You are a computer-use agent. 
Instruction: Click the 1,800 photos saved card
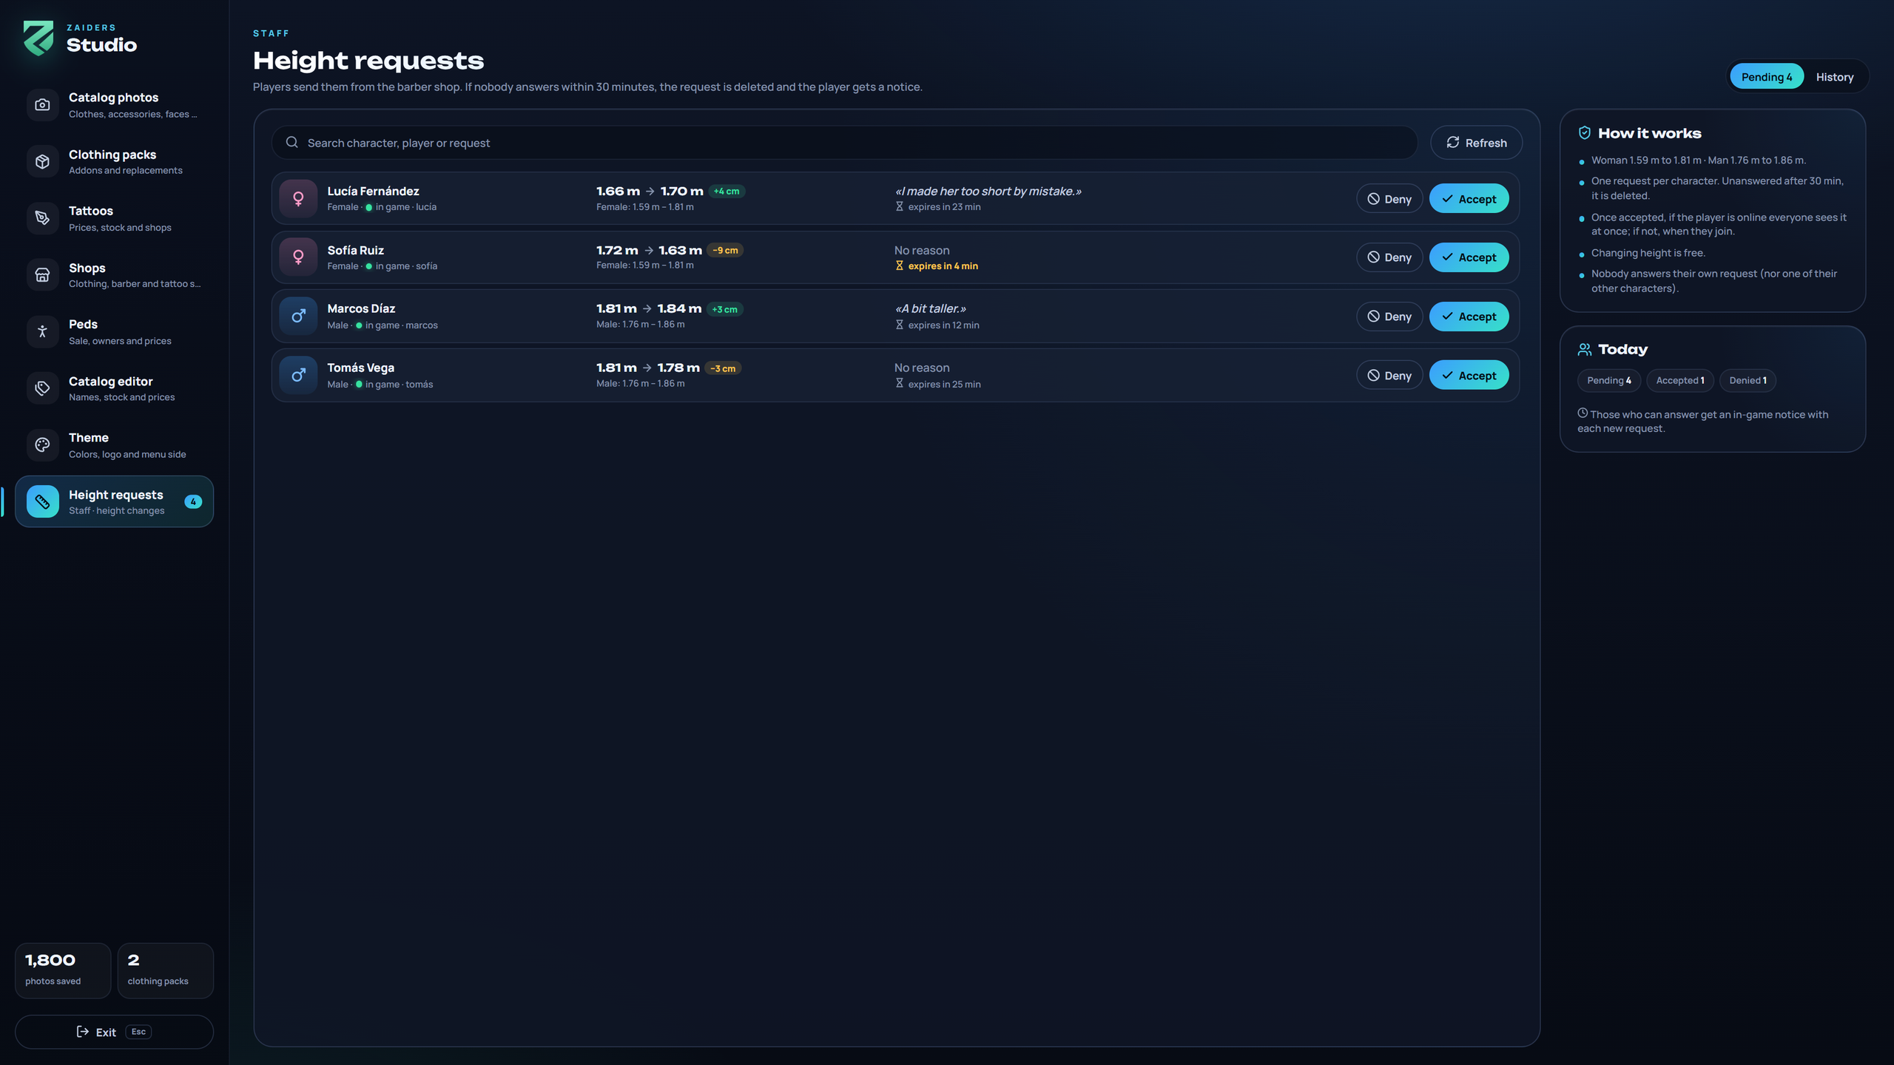click(x=63, y=970)
